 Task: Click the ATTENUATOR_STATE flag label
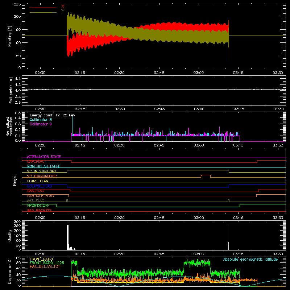pyautogui.click(x=44, y=157)
